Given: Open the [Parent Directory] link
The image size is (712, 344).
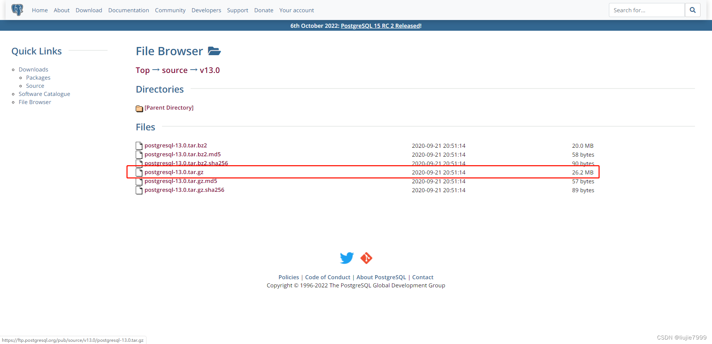Looking at the screenshot, I should pos(169,107).
